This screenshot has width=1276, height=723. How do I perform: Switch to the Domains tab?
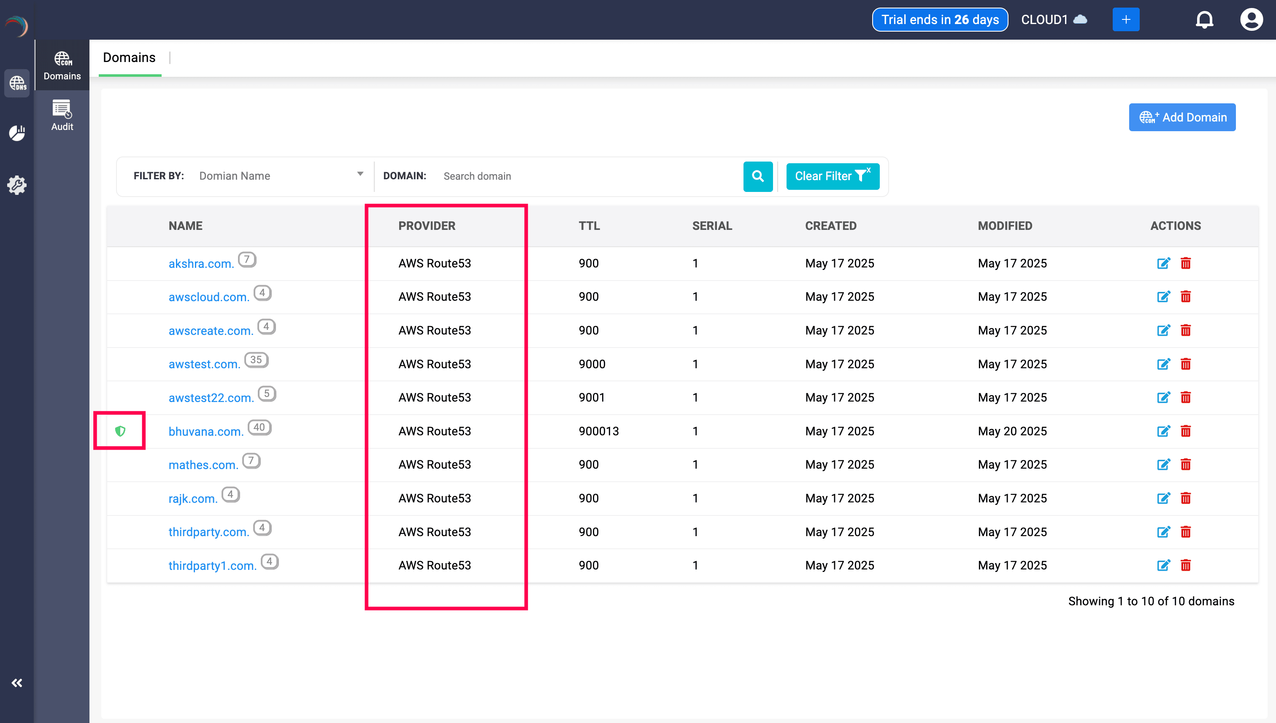click(129, 58)
